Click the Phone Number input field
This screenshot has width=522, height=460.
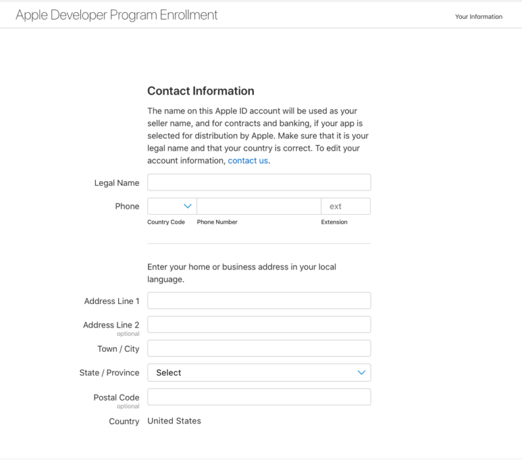coord(258,206)
